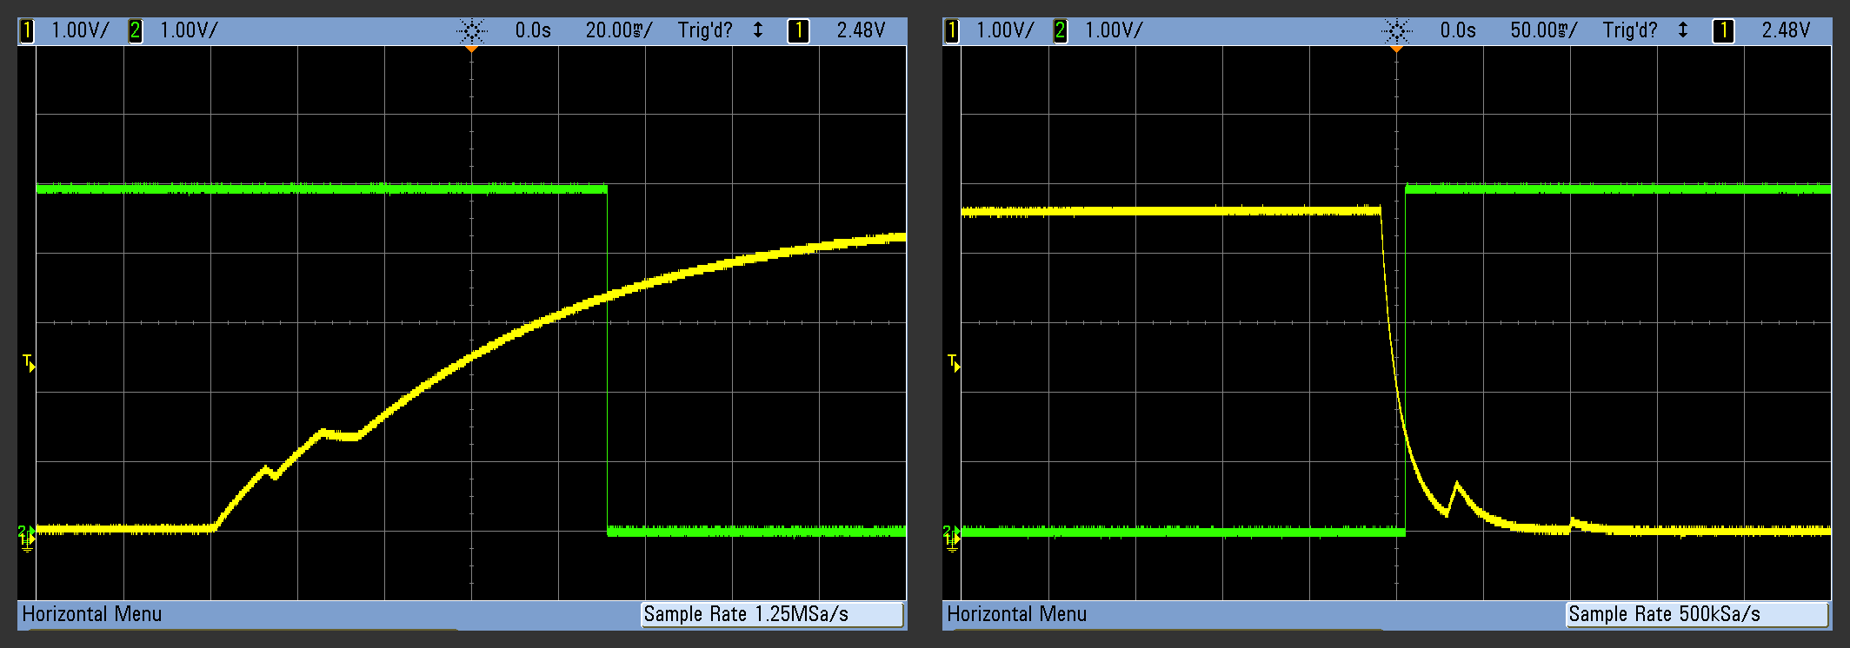Select the orange trigger position marker on the left scope

pos(471,50)
